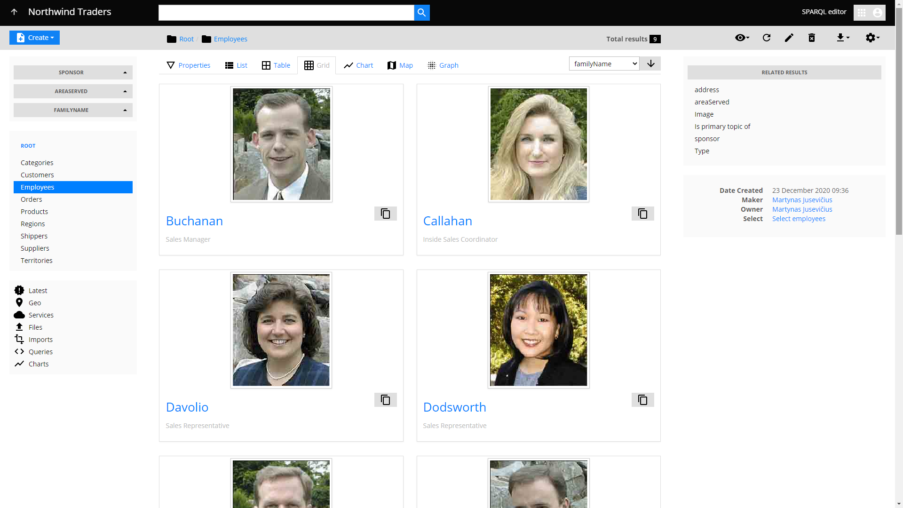Open the download export dropdown
Viewport: 903px width, 508px height.
click(843, 38)
